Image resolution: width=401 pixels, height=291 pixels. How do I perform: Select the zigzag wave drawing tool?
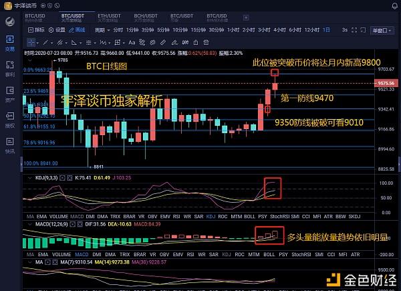[x=103, y=43]
